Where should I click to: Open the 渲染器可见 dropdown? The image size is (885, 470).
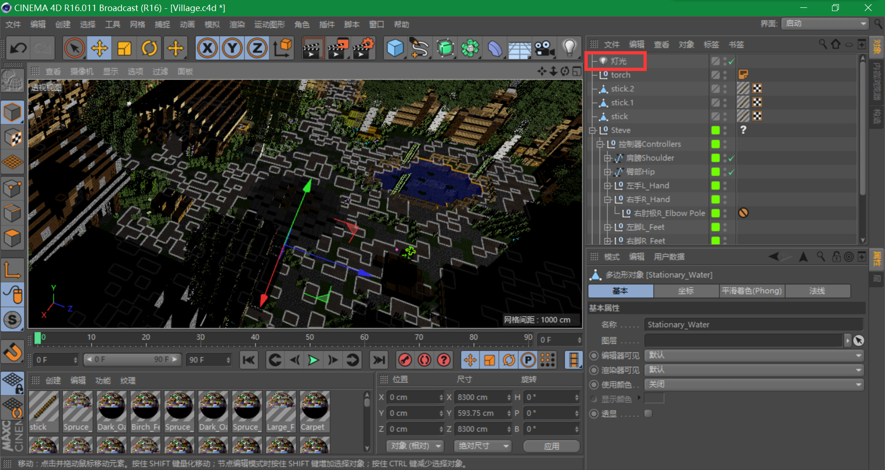[x=754, y=370]
